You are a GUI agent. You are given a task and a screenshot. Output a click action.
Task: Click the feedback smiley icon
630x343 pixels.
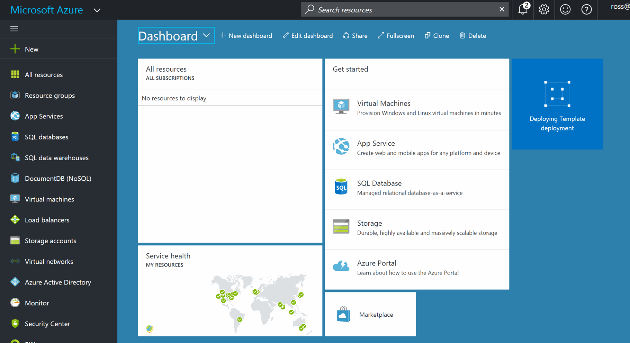point(565,9)
